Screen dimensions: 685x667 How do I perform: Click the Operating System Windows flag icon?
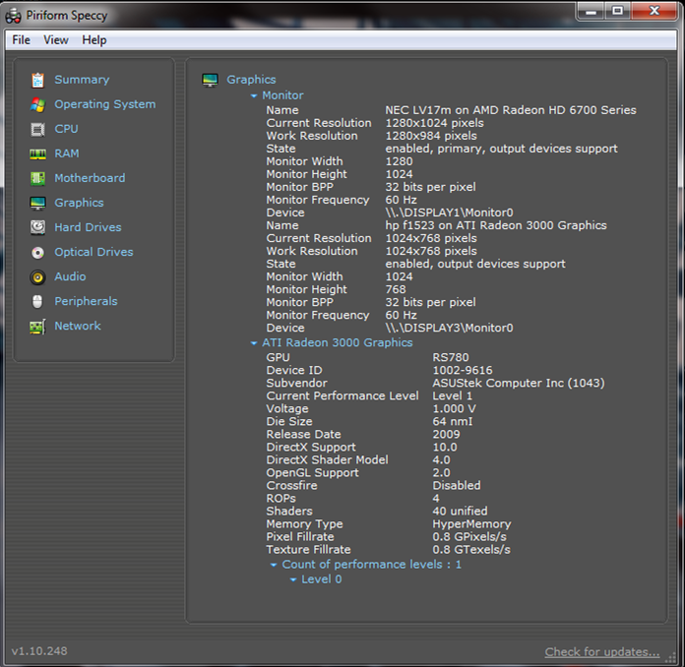[x=38, y=104]
